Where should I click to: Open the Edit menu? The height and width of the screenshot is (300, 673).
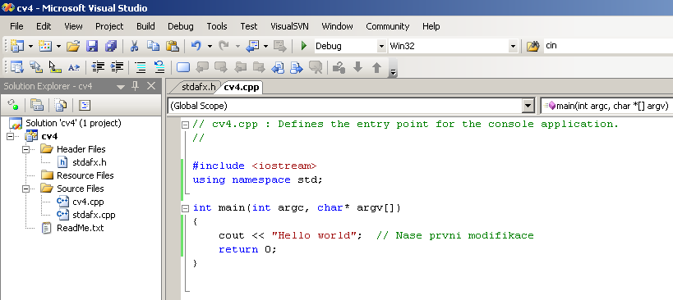tap(44, 26)
